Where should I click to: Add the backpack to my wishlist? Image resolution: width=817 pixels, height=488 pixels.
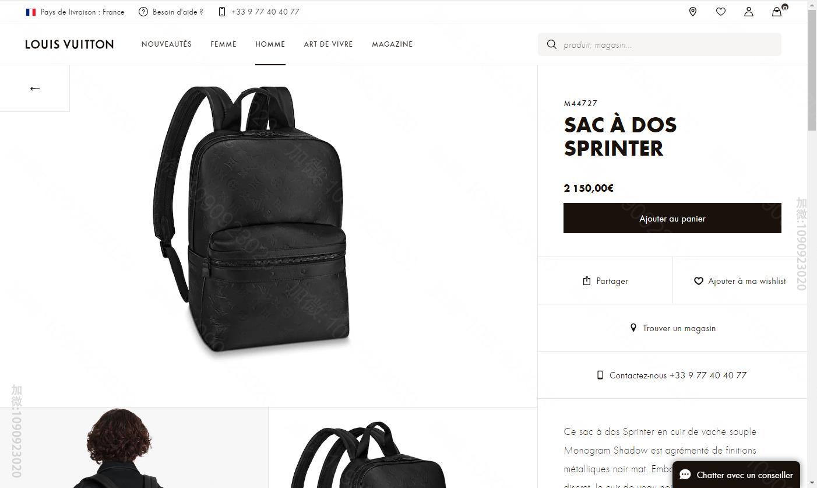[739, 281]
